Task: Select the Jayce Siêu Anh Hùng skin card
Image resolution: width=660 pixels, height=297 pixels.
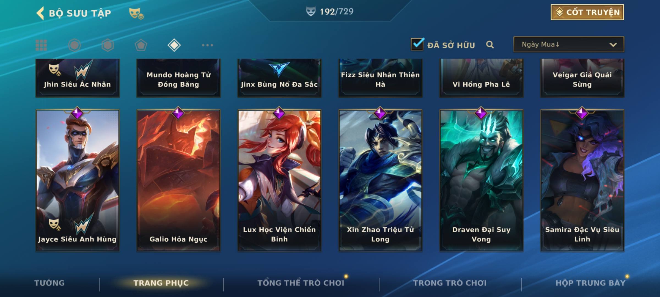Action: pos(77,180)
